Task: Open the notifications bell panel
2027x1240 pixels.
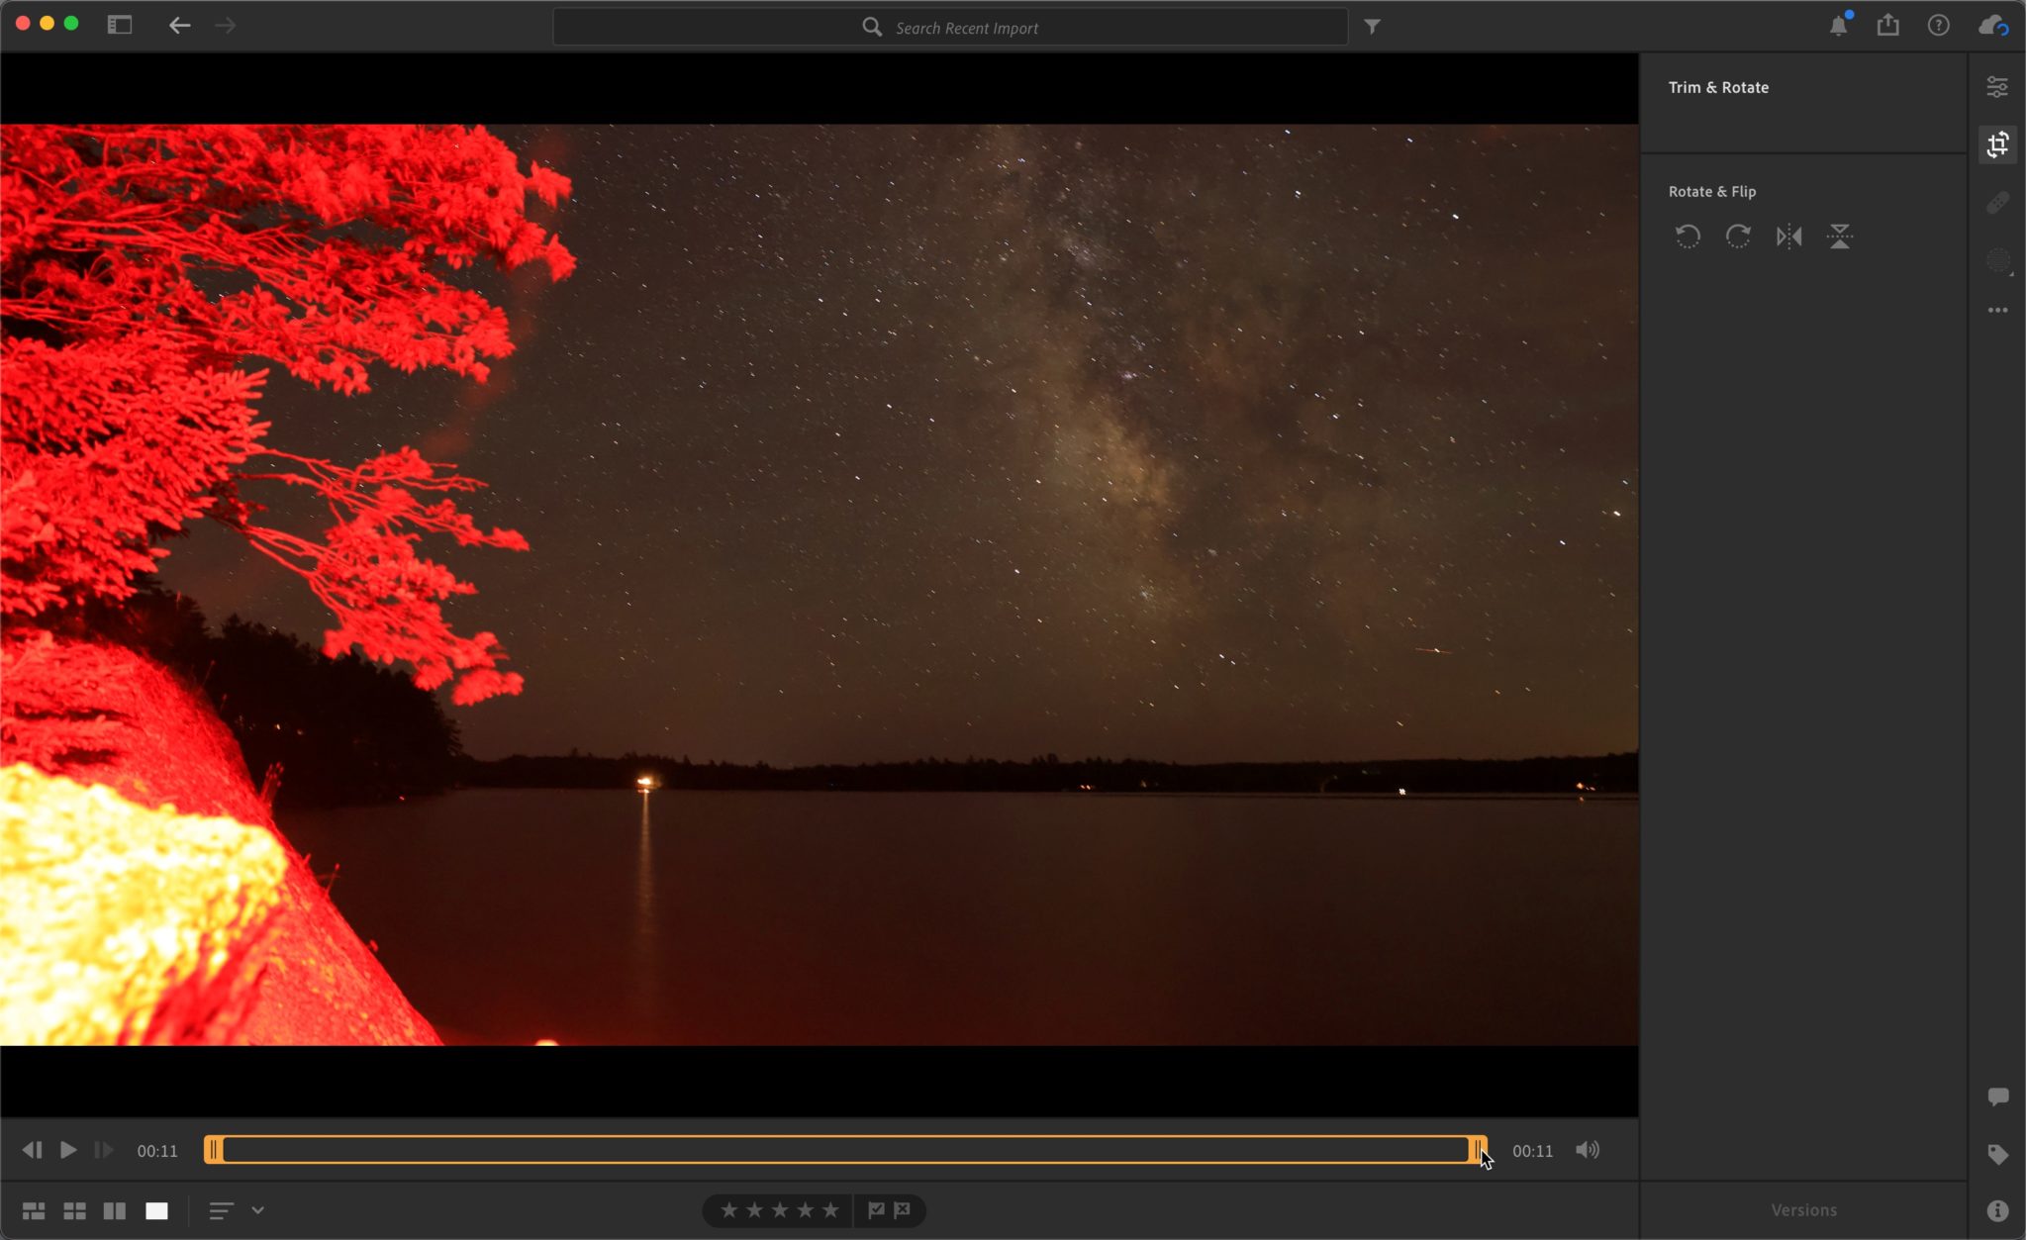Action: (x=1838, y=25)
